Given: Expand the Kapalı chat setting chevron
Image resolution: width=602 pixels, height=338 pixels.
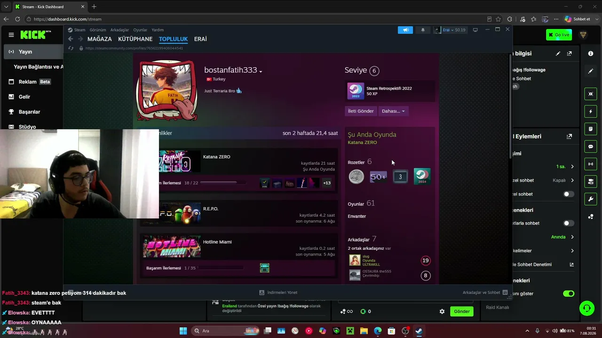Looking at the screenshot, I should 572,180.
